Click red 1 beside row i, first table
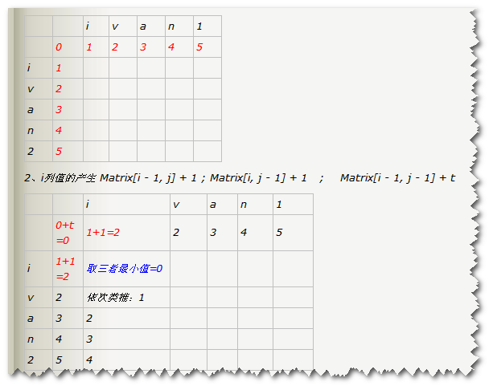Screen dimensions: 493x390 click(x=59, y=67)
